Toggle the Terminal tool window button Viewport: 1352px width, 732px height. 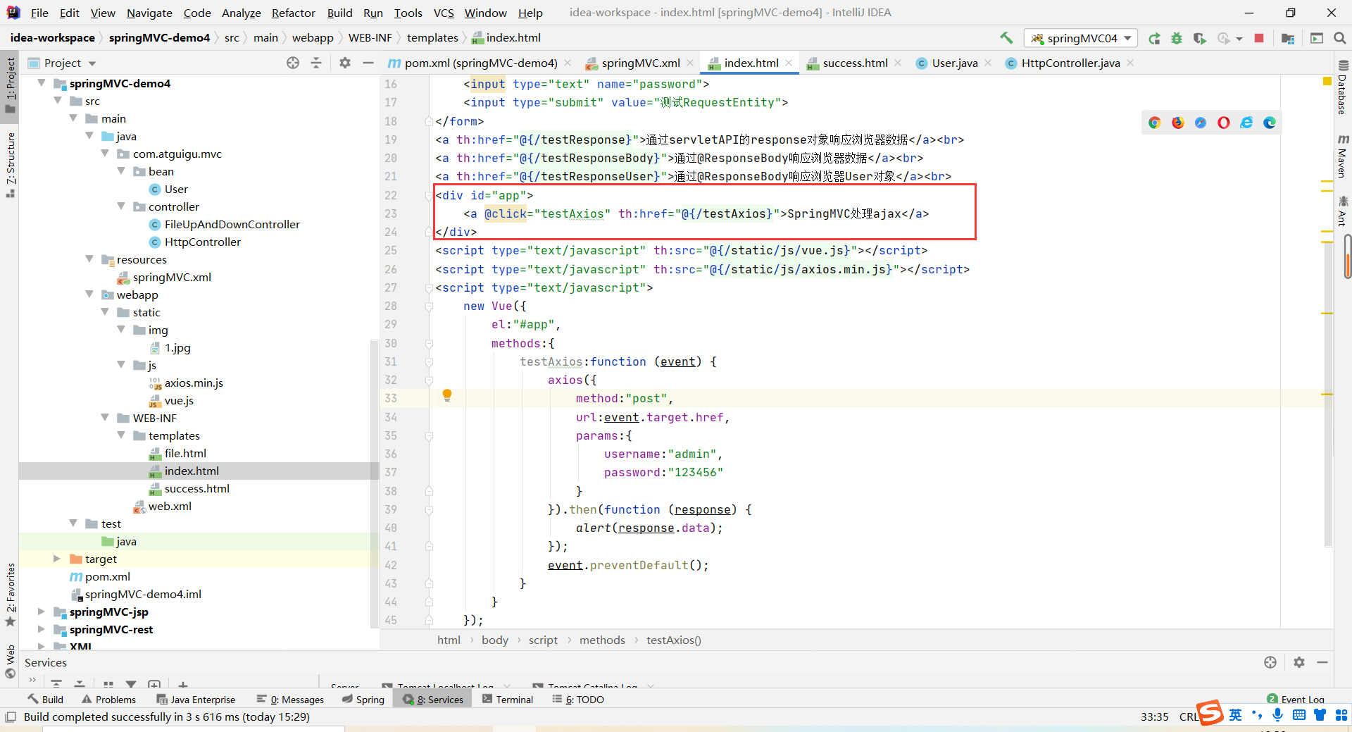508,700
